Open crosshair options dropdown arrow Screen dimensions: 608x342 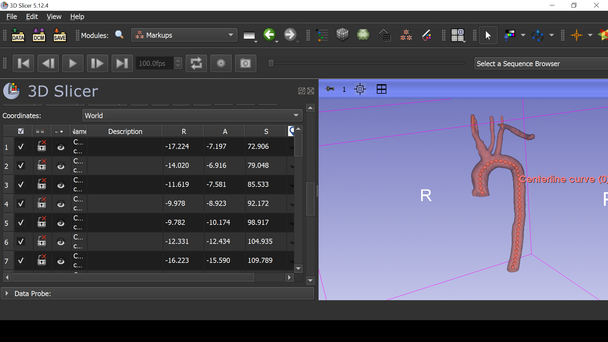tap(590, 35)
